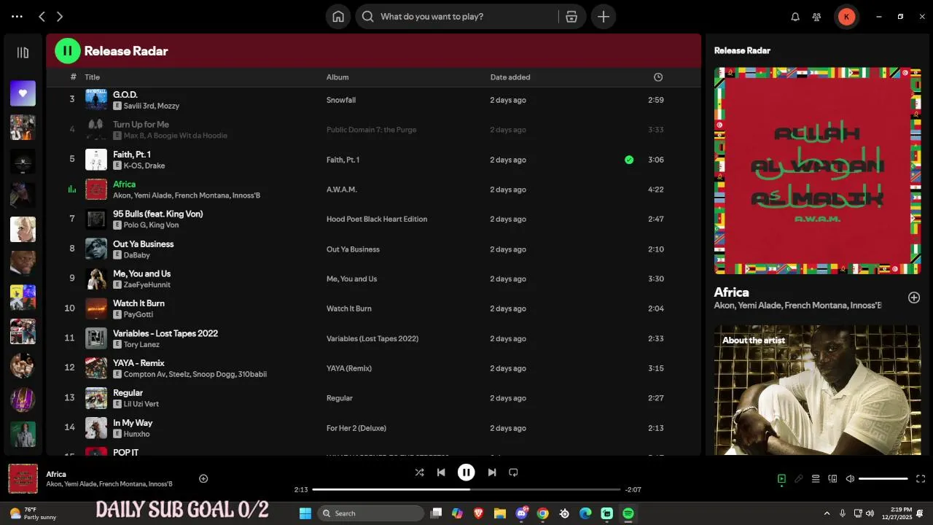This screenshot has height=525, width=933.
Task: Click Windows taskbar Search box
Action: click(x=371, y=513)
